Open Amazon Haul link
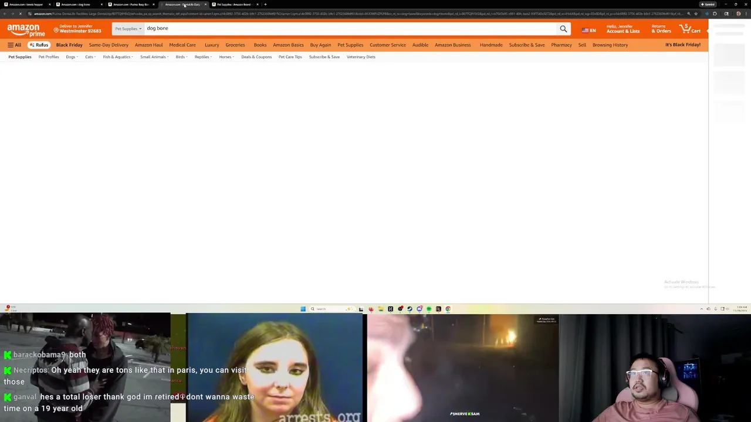The image size is (751, 422). tap(148, 45)
